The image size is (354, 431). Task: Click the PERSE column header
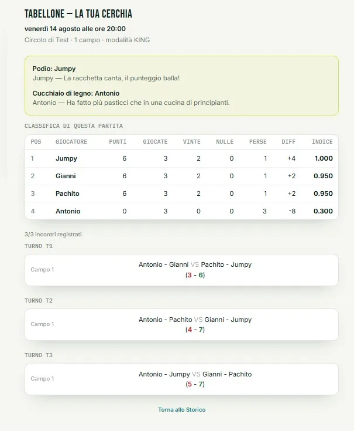click(258, 142)
